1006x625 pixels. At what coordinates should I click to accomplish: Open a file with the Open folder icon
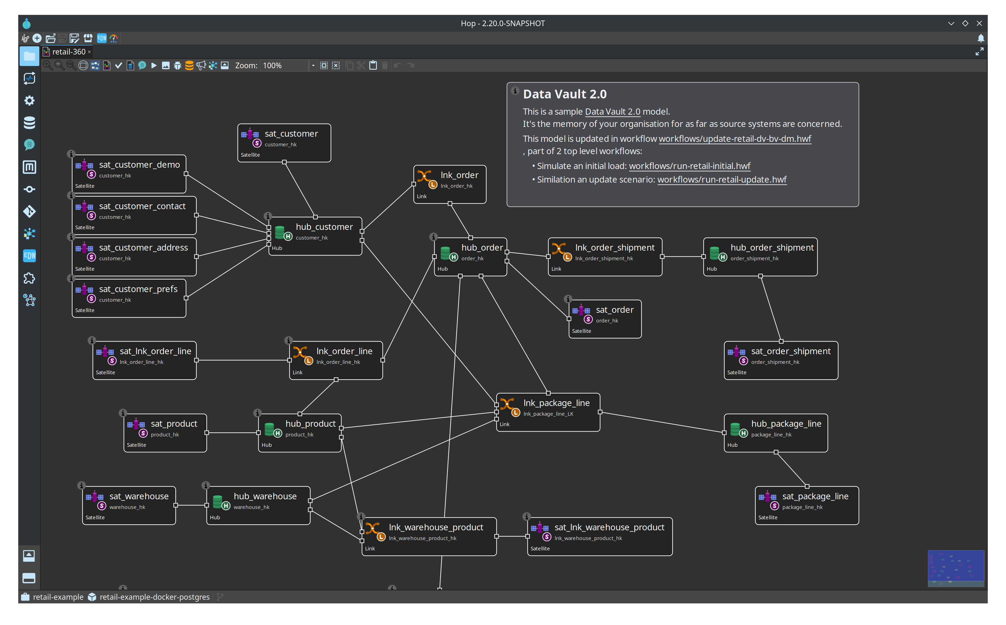click(x=50, y=38)
